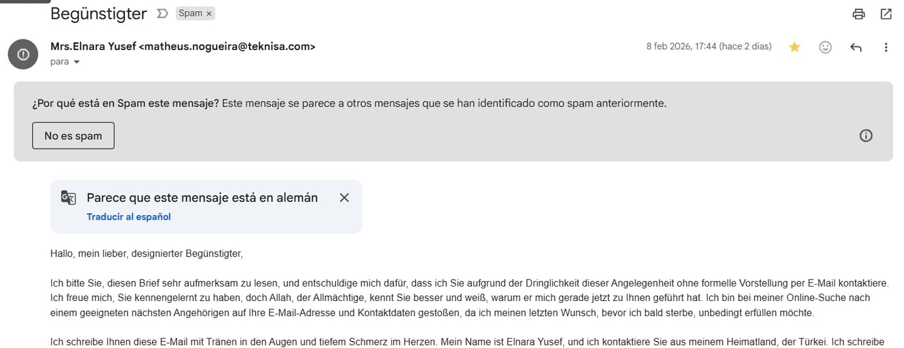Reply using the arrow icon

point(856,47)
